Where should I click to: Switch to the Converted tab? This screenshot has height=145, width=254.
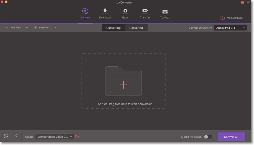136,28
